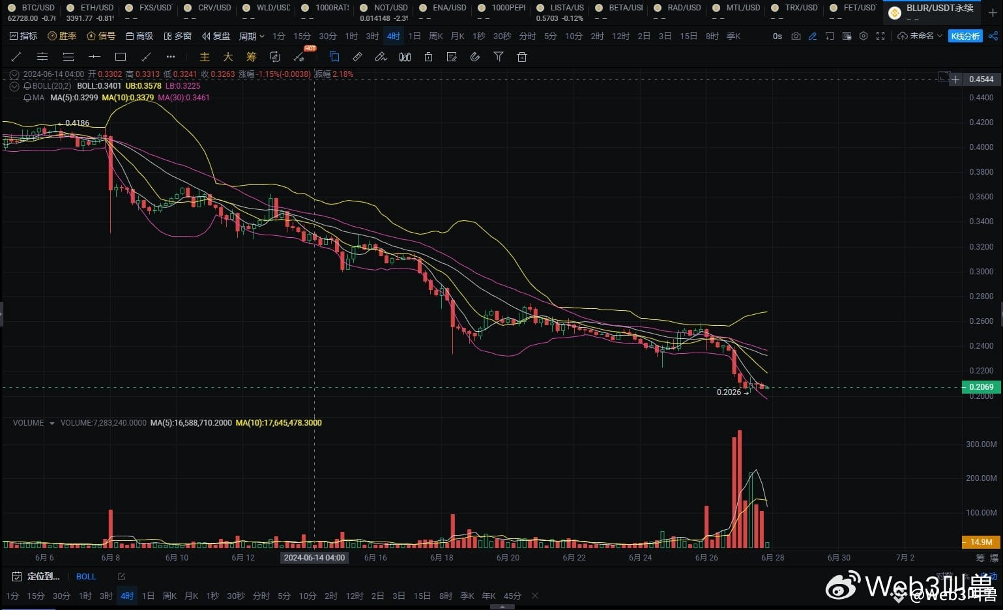
Task: Select 1日 timeframe in top toolbar
Action: [414, 36]
